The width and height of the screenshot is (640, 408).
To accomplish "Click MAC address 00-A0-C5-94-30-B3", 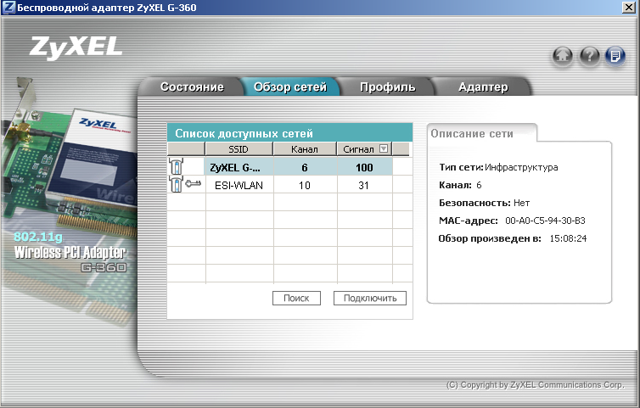I will click(x=545, y=221).
